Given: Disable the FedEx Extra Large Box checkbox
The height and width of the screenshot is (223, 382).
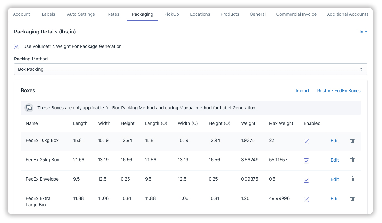Looking at the screenshot, I should 306,200.
